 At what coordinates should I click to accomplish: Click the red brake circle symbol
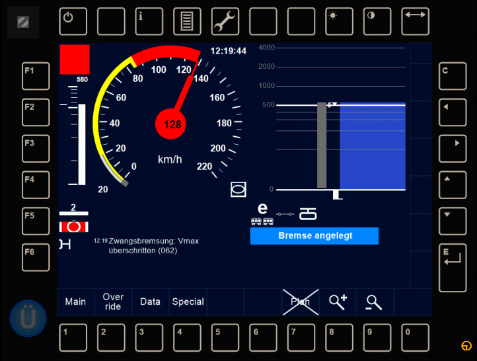[73, 227]
